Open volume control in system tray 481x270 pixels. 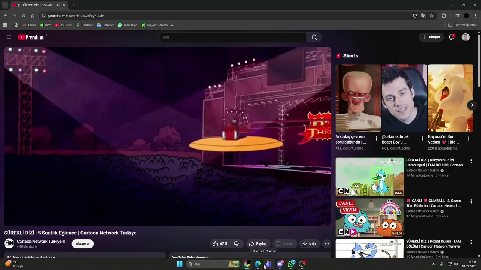click(x=456, y=264)
